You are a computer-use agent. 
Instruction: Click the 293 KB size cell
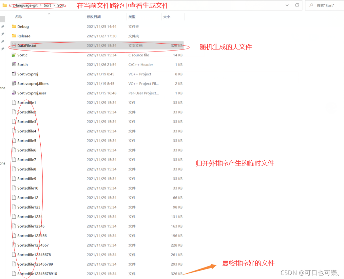(x=177, y=264)
